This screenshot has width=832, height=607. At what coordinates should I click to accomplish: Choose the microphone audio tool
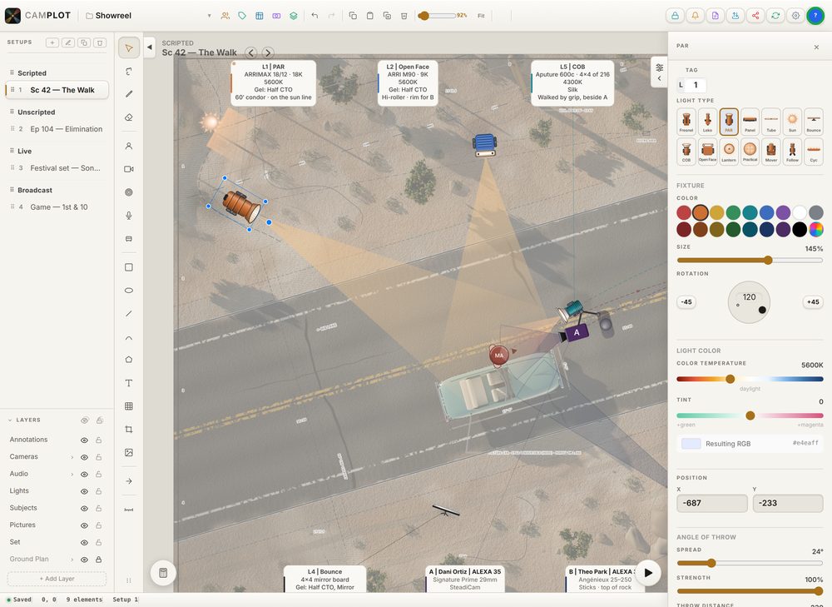129,216
